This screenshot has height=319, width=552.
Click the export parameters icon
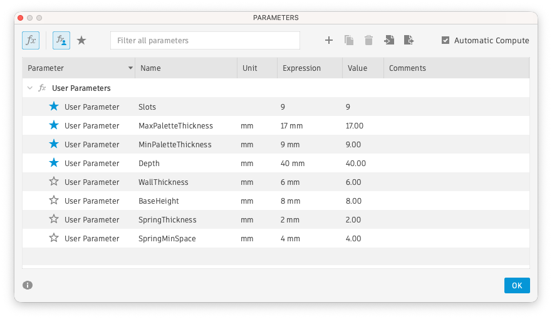point(409,41)
